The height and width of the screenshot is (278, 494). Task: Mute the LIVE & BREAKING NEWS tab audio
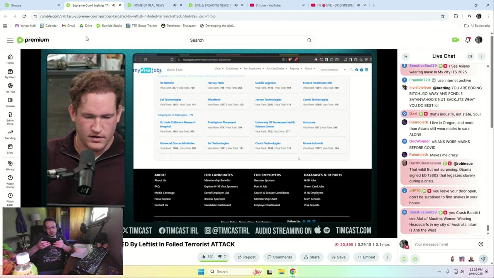pos(235,5)
